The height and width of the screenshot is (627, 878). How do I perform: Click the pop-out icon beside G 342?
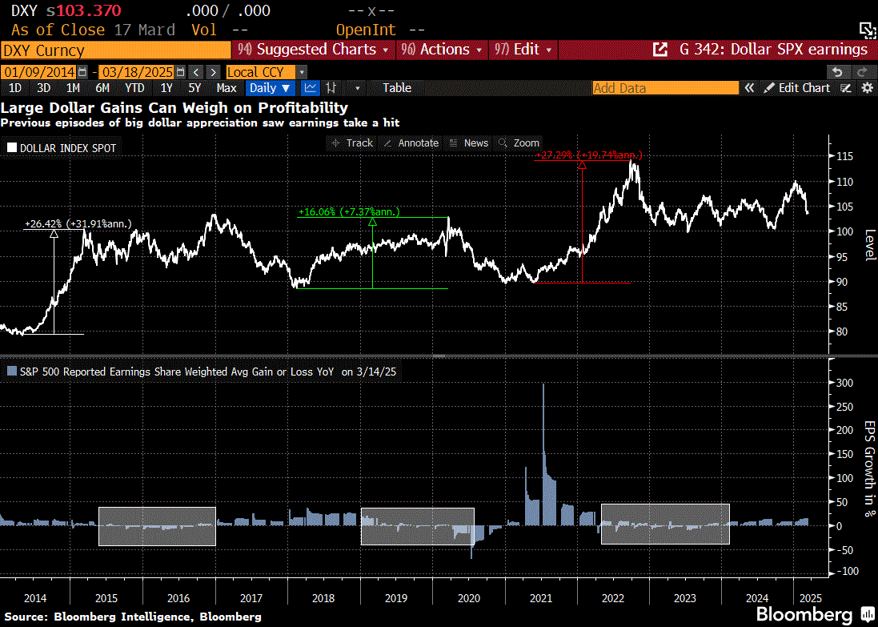[x=661, y=50]
